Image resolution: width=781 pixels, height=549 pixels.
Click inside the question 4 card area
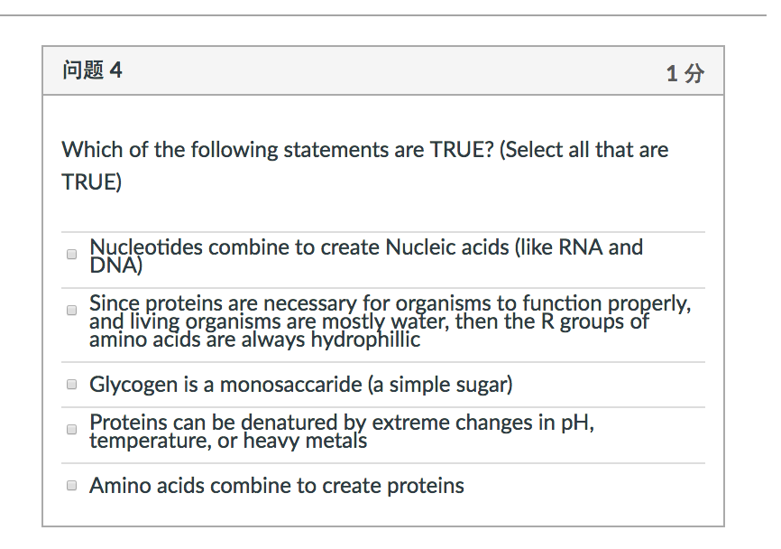coord(383,208)
